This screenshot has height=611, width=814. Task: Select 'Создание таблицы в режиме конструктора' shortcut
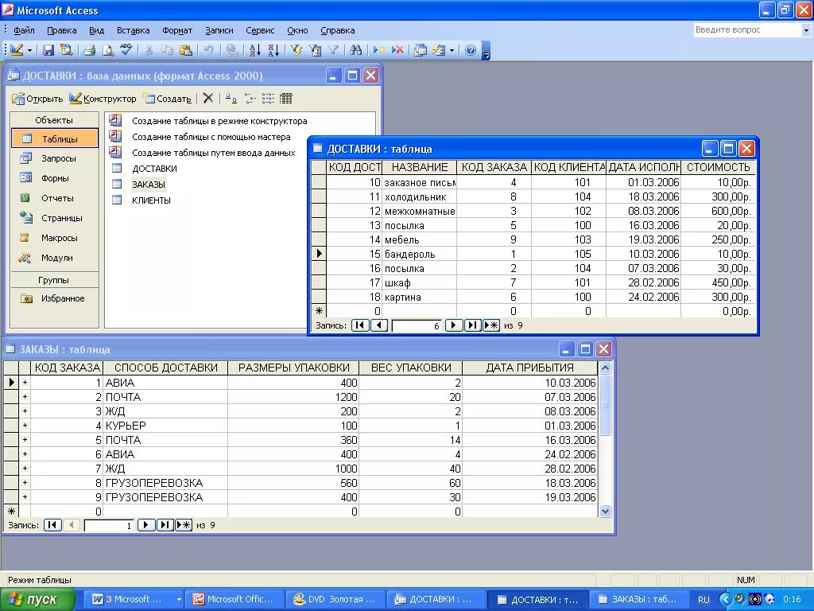click(219, 121)
